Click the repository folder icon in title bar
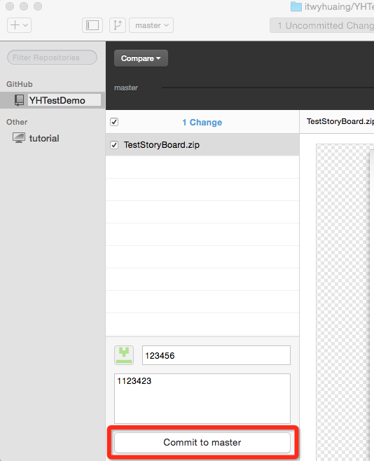 click(296, 6)
